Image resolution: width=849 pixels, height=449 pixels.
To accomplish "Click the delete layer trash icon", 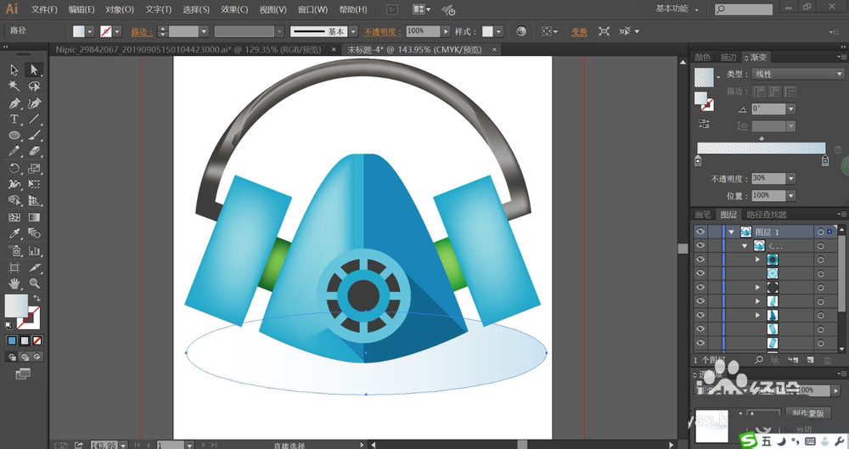I will 827,360.
